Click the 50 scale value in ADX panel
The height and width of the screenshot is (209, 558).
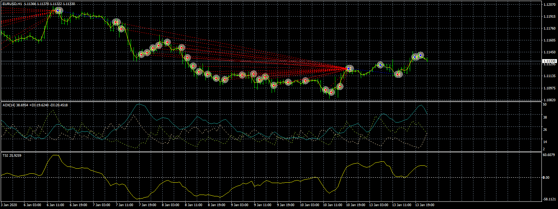545,104
